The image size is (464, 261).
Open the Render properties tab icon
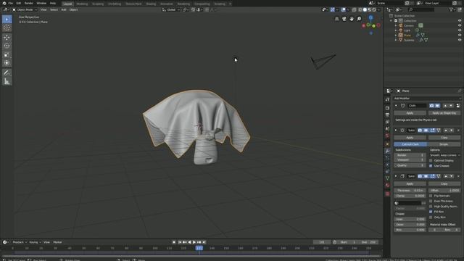387,108
